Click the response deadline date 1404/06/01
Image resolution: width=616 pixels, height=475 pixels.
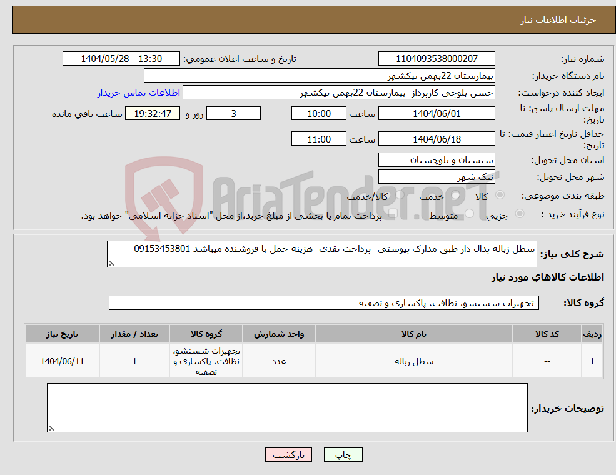point(437,114)
